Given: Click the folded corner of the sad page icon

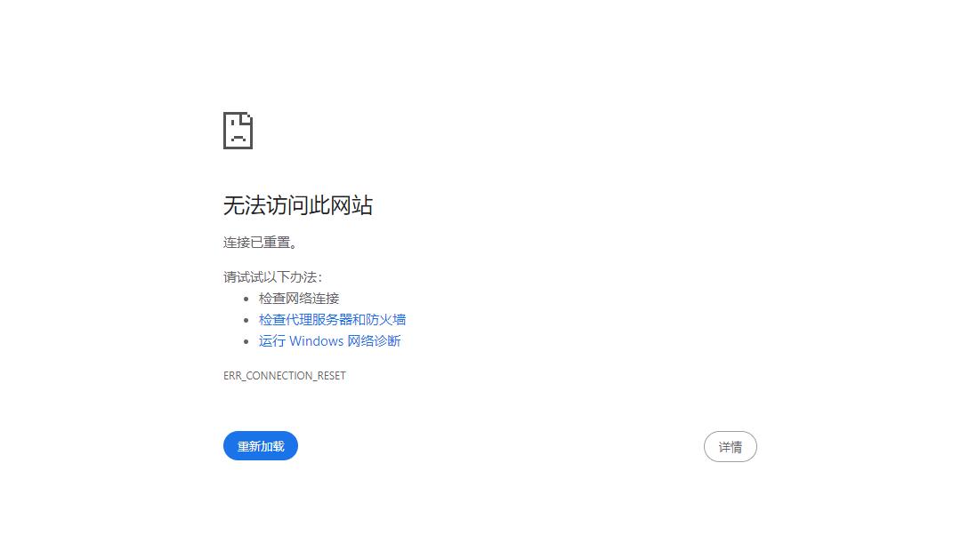Looking at the screenshot, I should 248,117.
